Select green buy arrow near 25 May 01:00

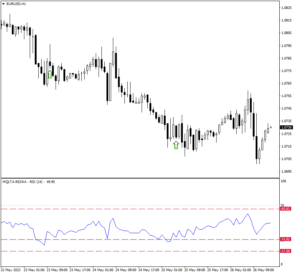[x=176, y=145]
